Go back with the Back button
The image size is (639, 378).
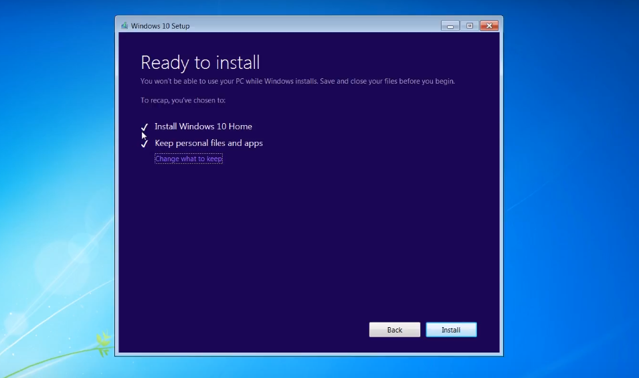tap(395, 330)
